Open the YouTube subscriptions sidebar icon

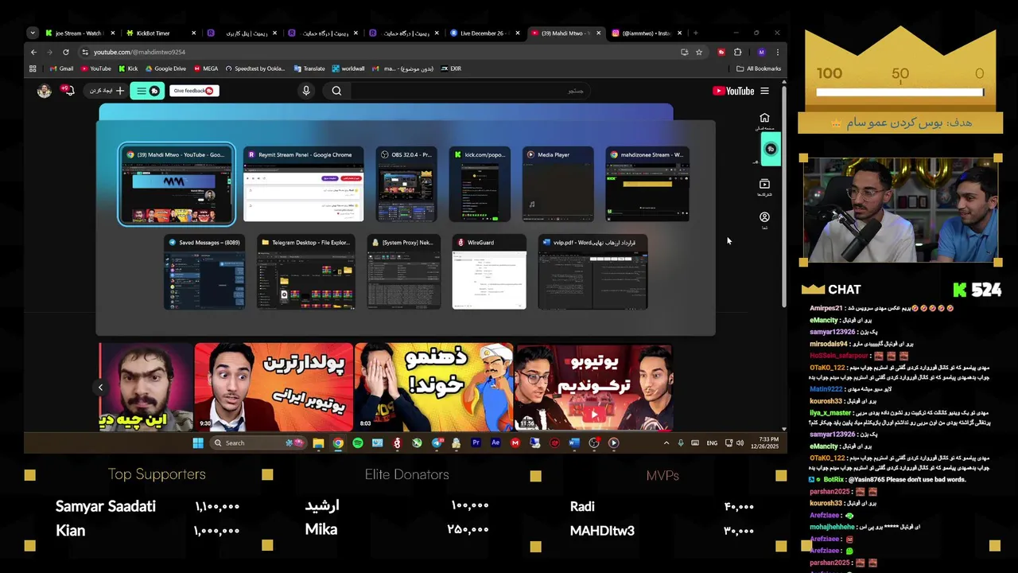point(764,186)
